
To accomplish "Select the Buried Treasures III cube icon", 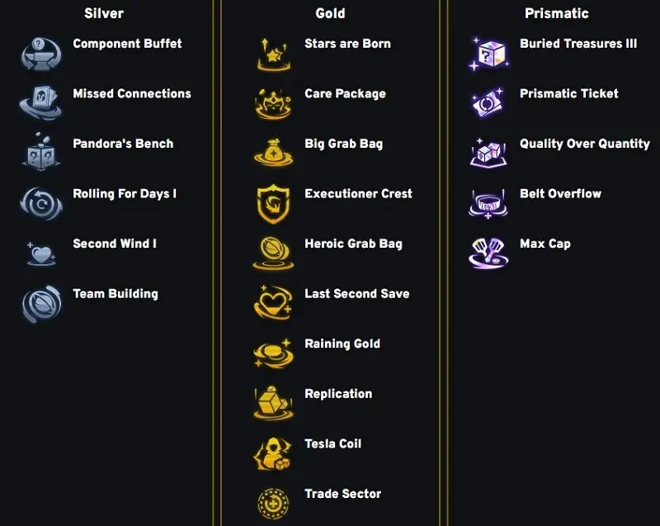I will point(488,54).
